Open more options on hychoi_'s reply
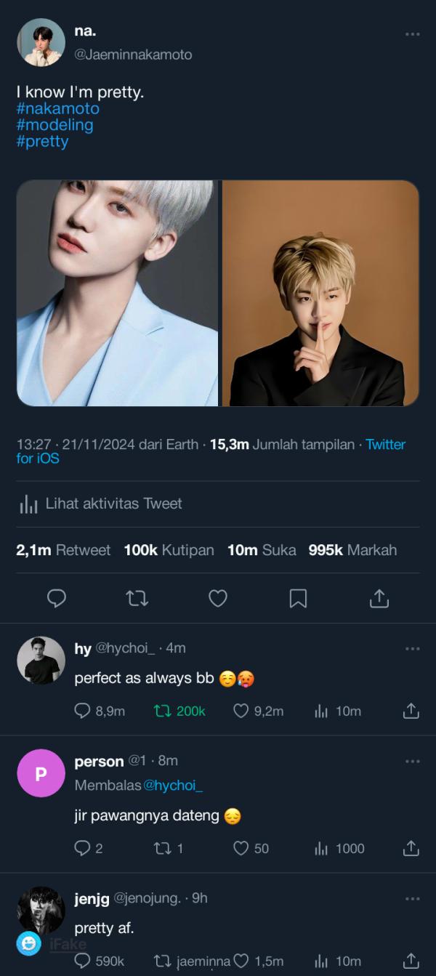Screen dimensions: 436x976 click(x=412, y=648)
